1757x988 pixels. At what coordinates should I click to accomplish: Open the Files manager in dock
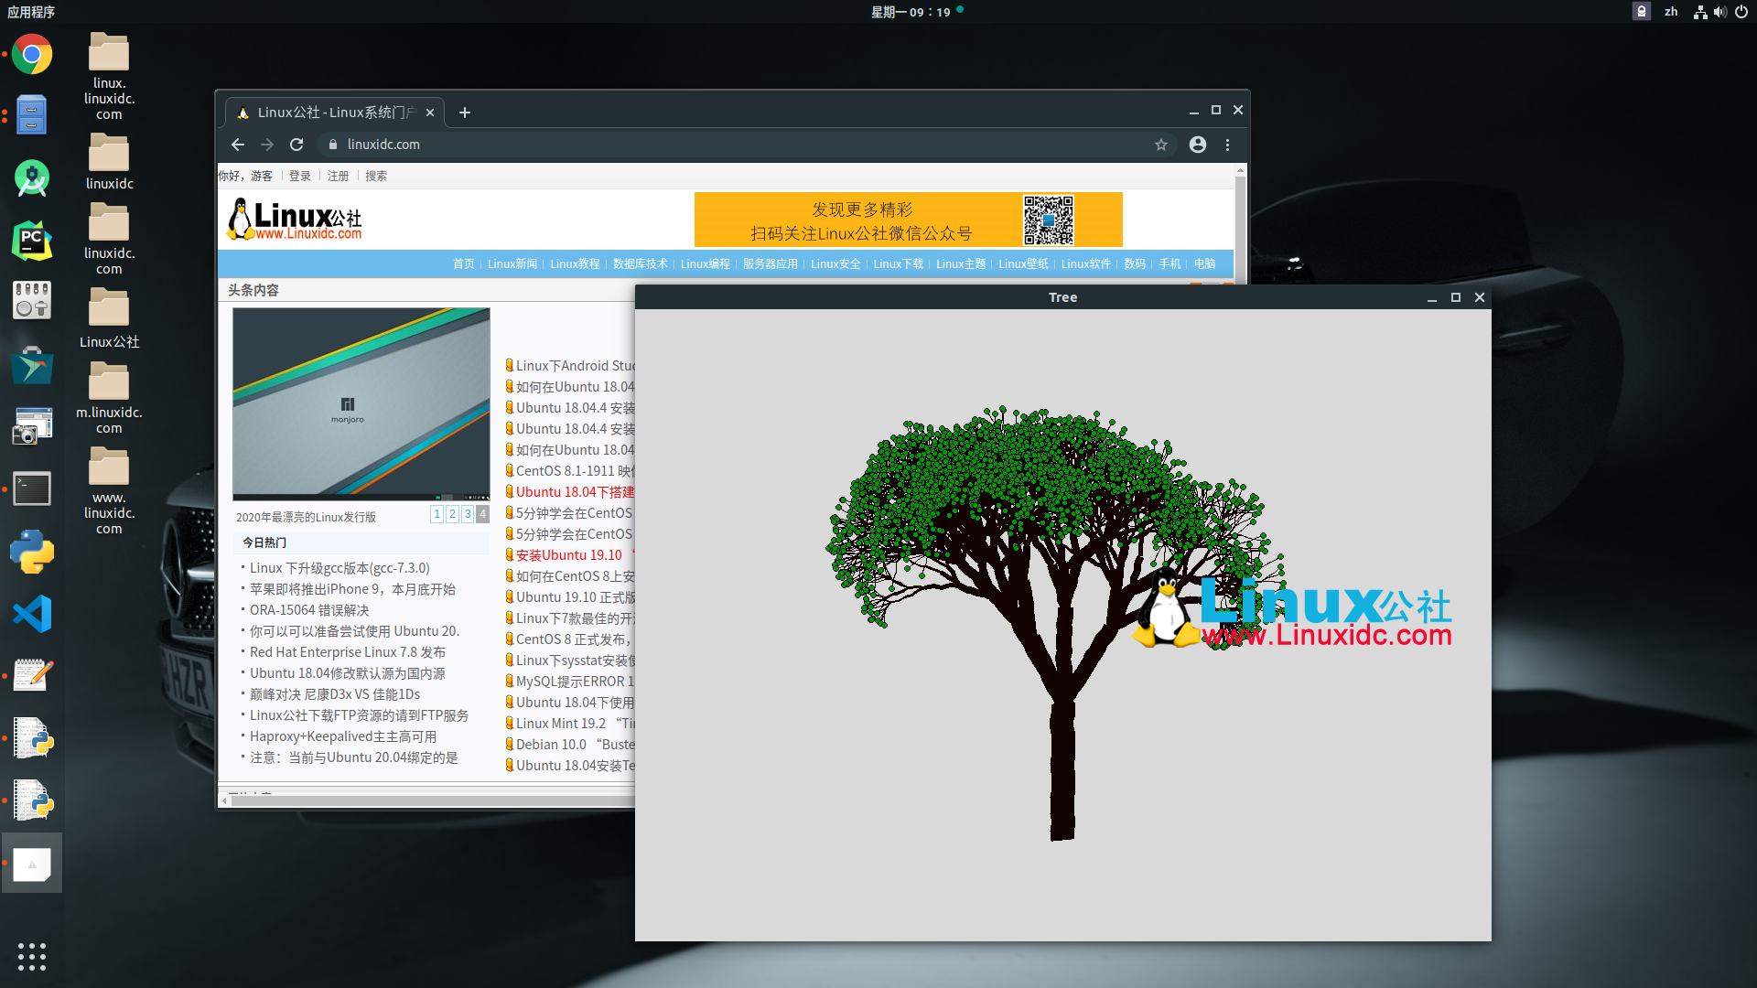tap(32, 115)
